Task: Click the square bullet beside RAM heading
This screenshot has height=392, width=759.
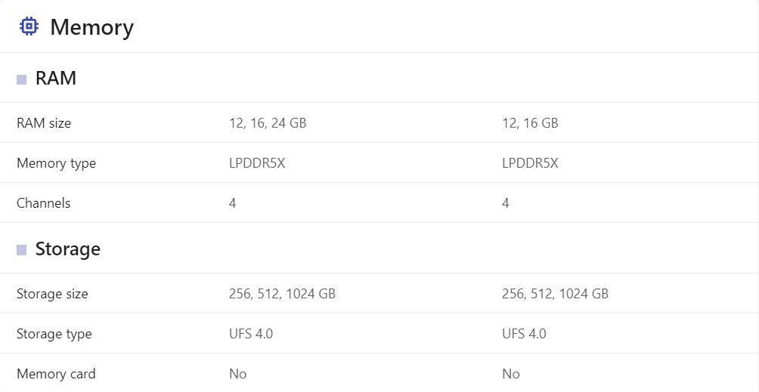Action: (22, 79)
